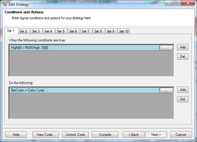Maximize the Edit Strategy window

click(177, 3)
